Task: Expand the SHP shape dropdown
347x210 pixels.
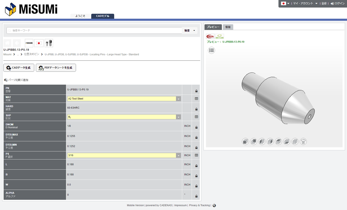Action: coord(178,117)
